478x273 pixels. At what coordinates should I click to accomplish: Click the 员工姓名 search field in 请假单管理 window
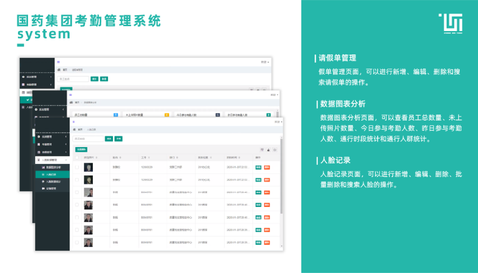click(73, 79)
